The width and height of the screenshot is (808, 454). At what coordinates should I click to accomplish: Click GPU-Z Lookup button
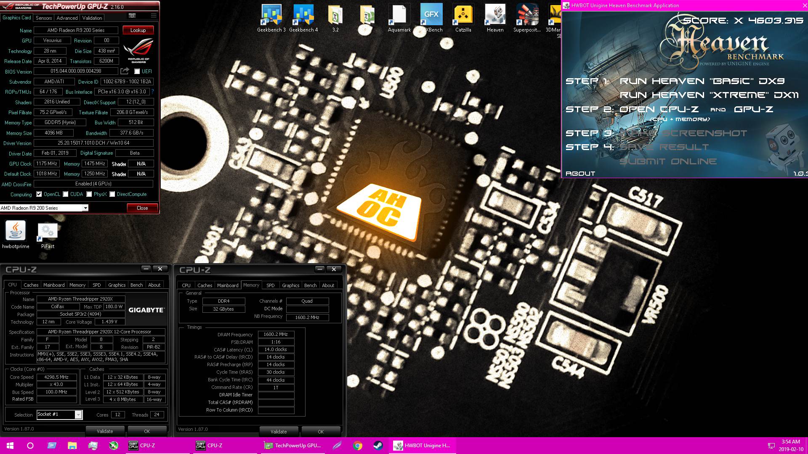tap(138, 30)
